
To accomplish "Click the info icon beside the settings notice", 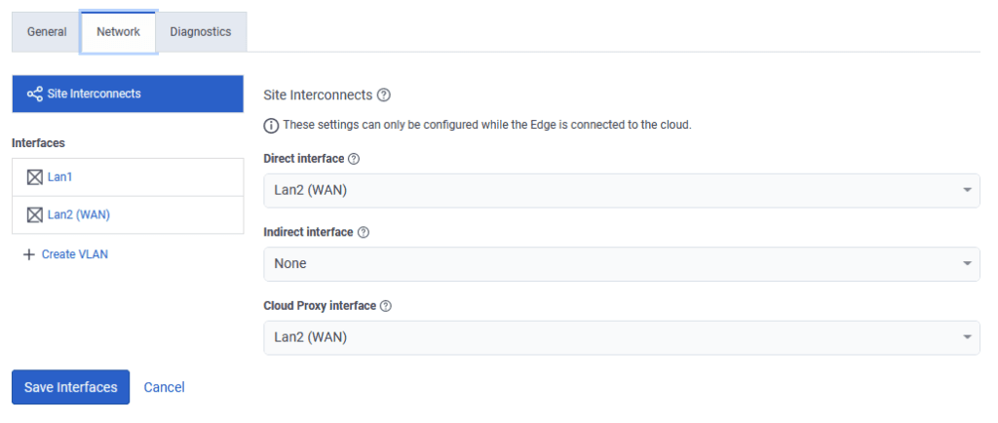I will pyautogui.click(x=271, y=126).
